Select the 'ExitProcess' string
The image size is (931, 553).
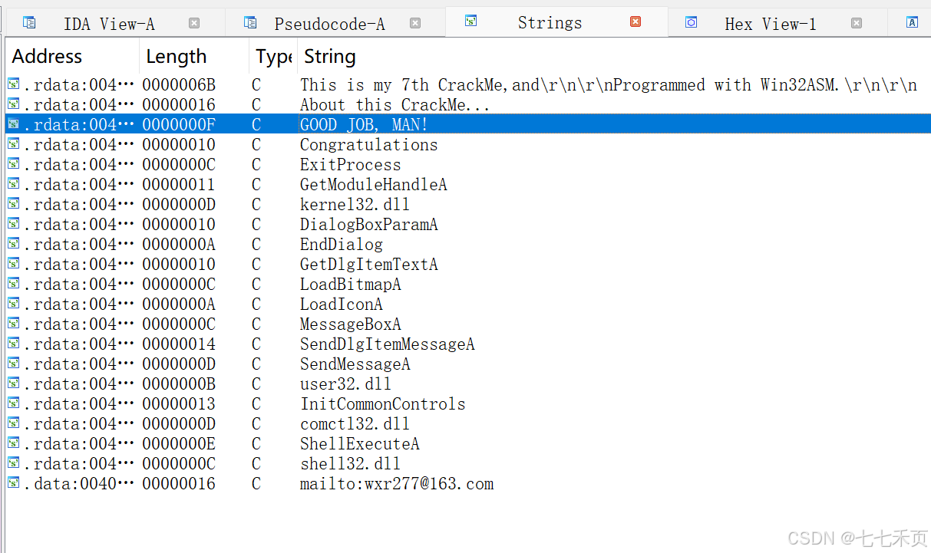pos(350,165)
